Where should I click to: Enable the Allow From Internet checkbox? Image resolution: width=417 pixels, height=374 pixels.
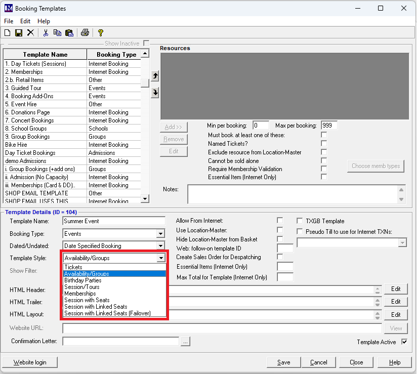tap(280, 221)
